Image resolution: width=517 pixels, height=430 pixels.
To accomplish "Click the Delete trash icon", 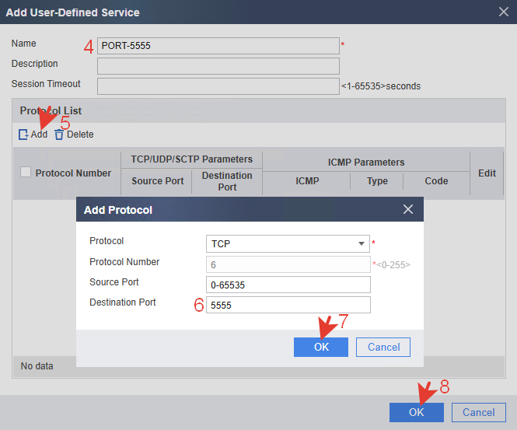I will point(58,135).
